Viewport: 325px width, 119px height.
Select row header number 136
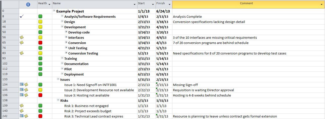point(5,95)
